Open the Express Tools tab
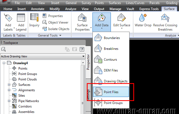 coord(149,9)
